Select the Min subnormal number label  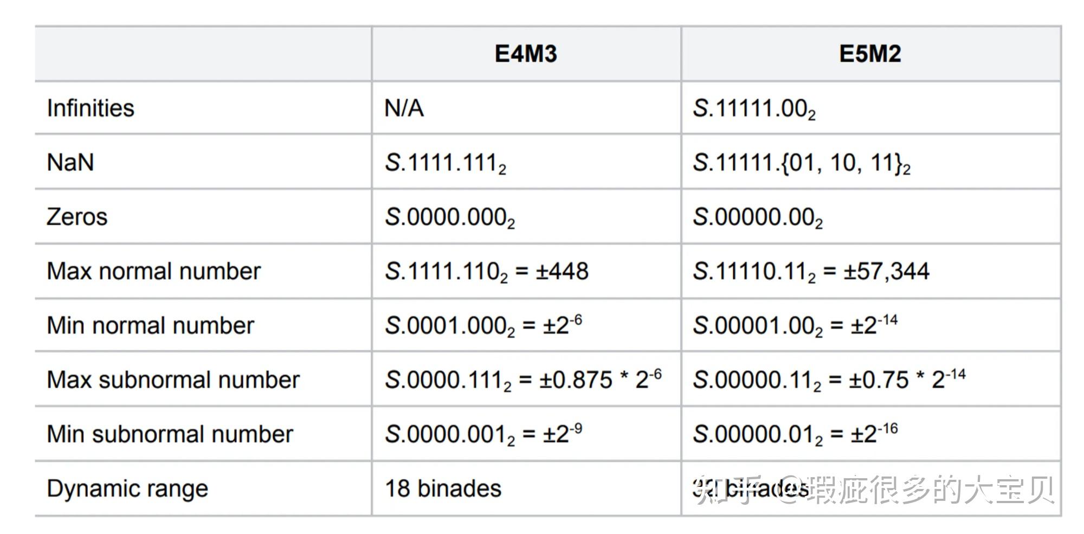[x=170, y=434]
